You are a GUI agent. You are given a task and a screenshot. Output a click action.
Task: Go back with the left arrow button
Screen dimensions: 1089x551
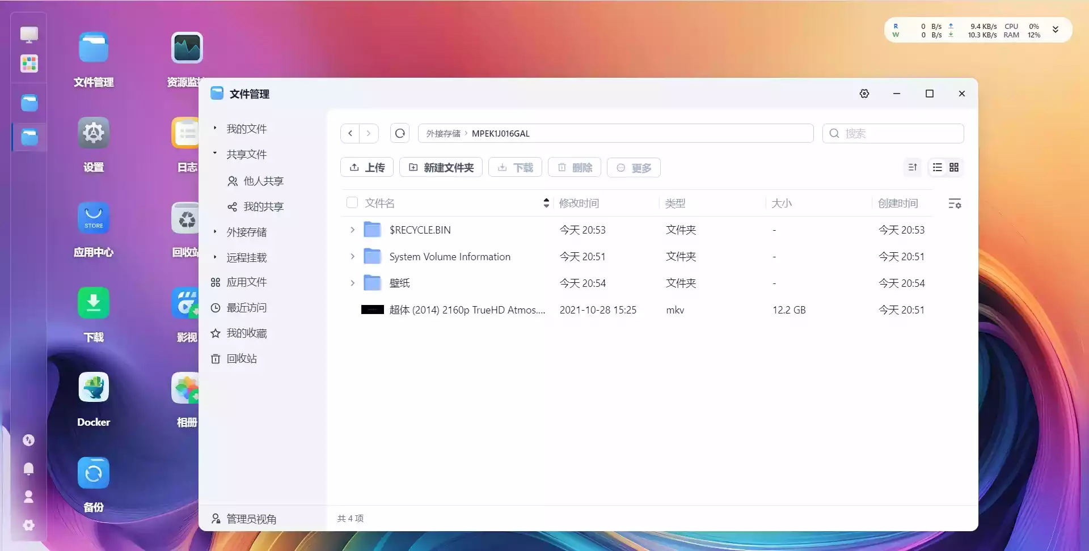[351, 134]
